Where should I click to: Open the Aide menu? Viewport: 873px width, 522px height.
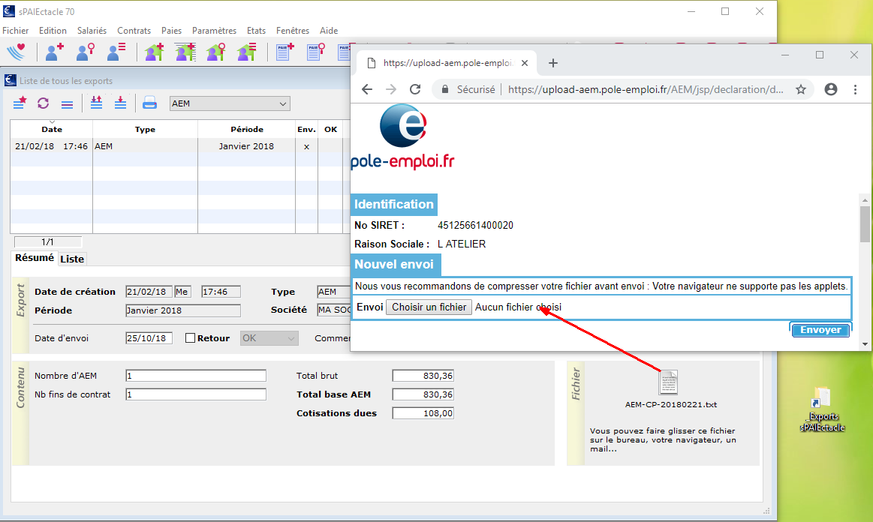329,31
